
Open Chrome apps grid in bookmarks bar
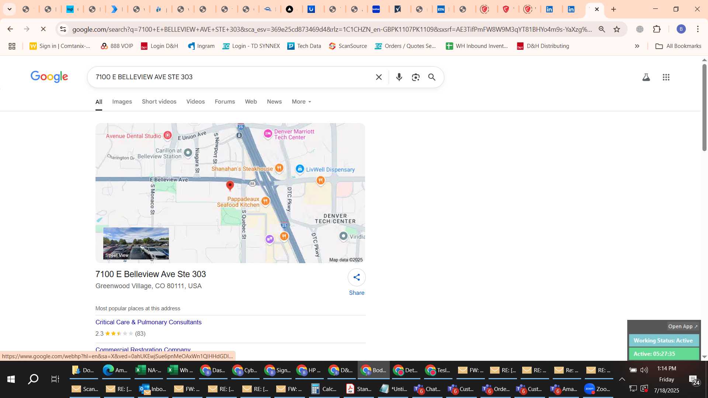pyautogui.click(x=12, y=46)
